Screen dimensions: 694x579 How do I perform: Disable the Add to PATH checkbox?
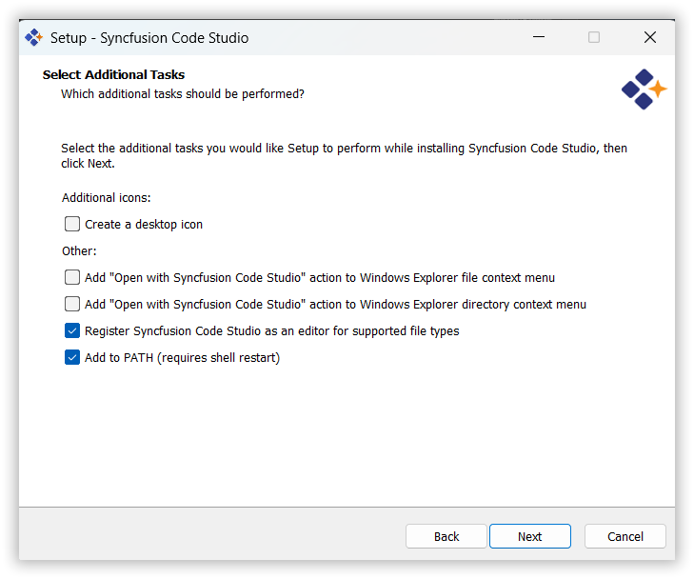(x=72, y=358)
